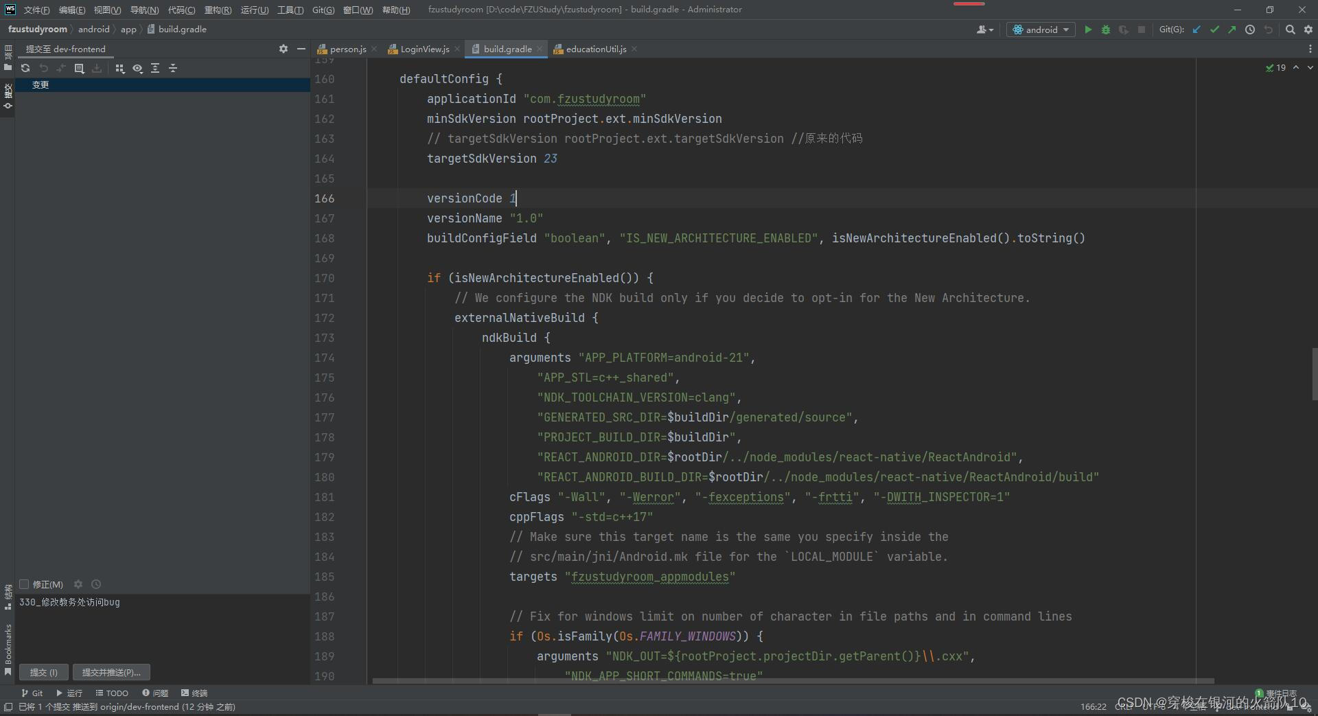Image resolution: width=1318 pixels, height=716 pixels.
Task: Open the Group By options icon
Action: coord(119,68)
